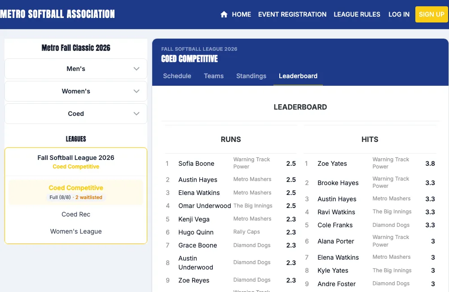
Task: Click Metro Softball Association site title
Action: coord(57,14)
